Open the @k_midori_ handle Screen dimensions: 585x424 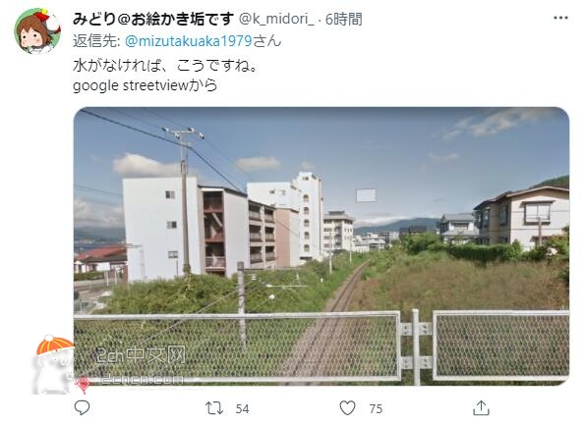[x=276, y=19]
